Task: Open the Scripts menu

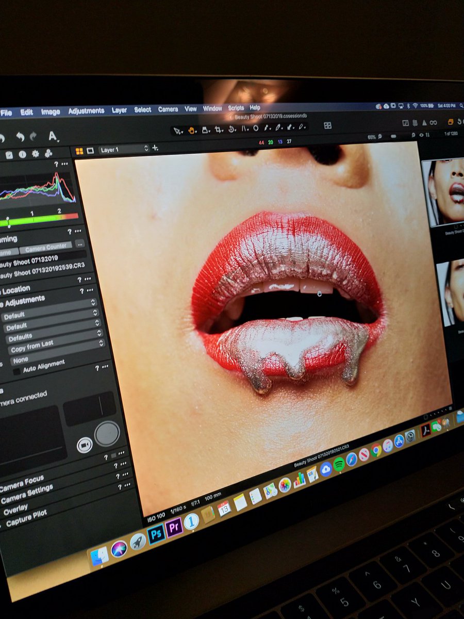Action: (x=236, y=108)
